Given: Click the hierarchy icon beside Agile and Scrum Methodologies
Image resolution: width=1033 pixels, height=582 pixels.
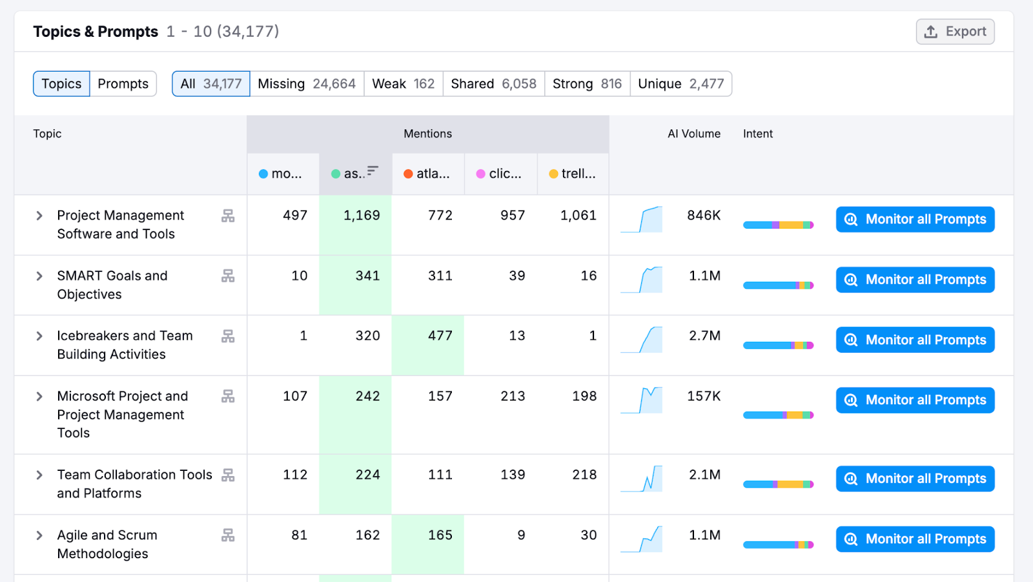Looking at the screenshot, I should tap(227, 535).
